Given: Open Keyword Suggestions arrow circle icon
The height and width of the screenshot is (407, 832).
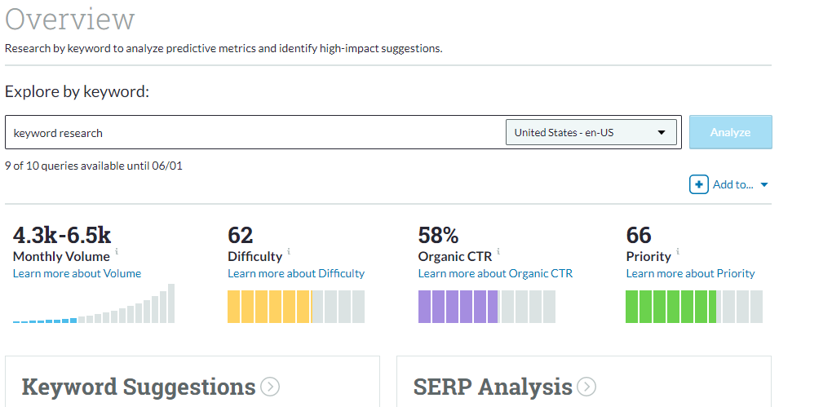Looking at the screenshot, I should [x=270, y=387].
